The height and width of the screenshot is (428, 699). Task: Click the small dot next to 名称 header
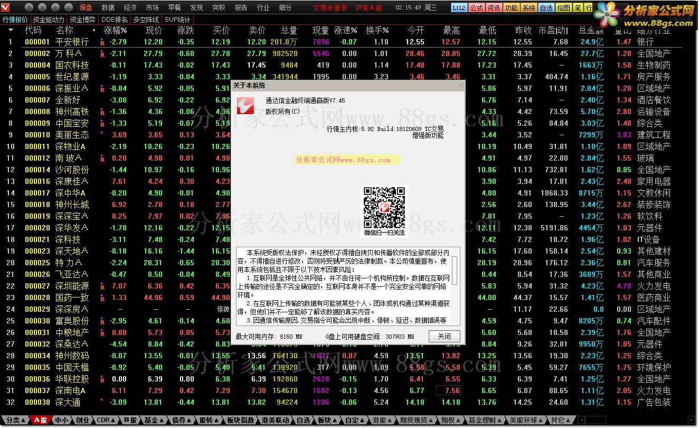(94, 30)
